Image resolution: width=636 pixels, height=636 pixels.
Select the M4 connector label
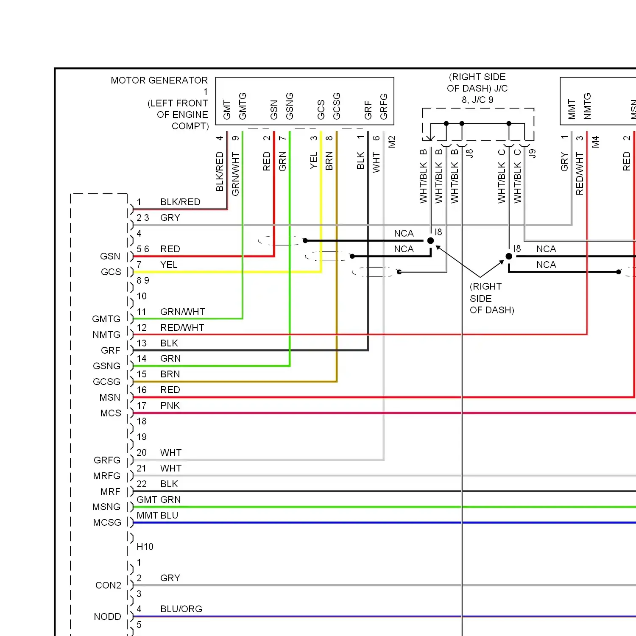595,142
